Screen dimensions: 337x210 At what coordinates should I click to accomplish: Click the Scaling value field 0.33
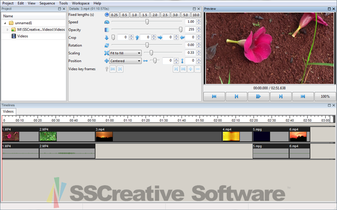pos(190,53)
